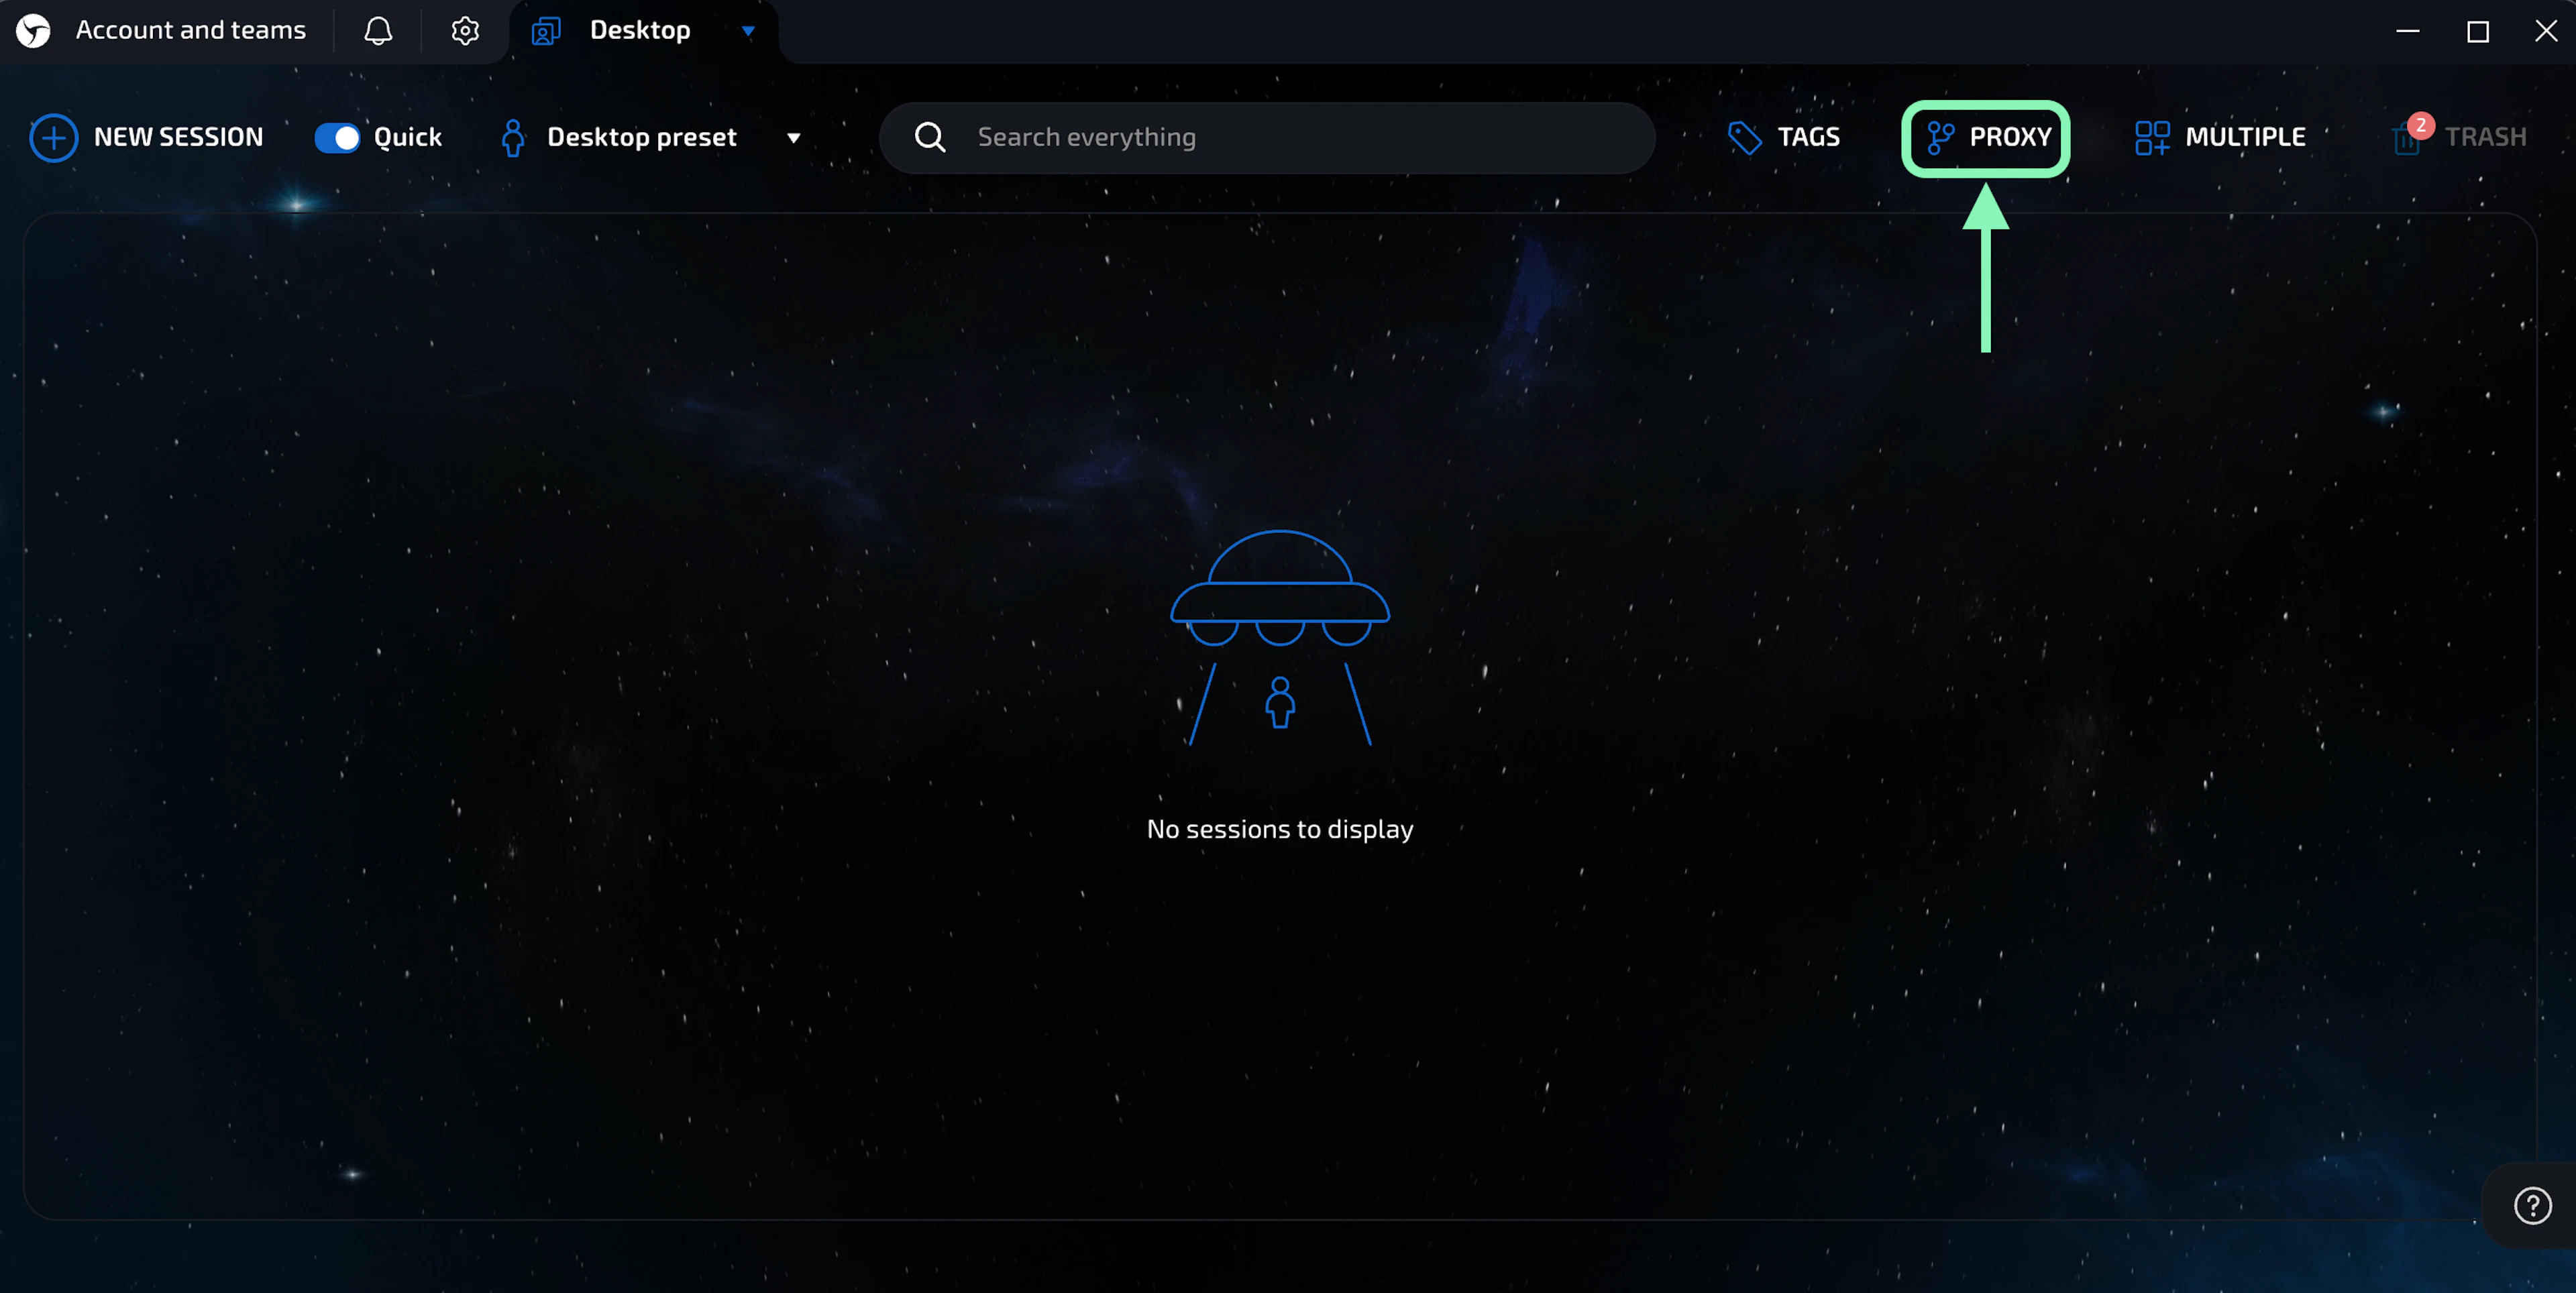The image size is (2576, 1293).
Task: Click the Multiple sessions grid icon
Action: pos(2152,138)
